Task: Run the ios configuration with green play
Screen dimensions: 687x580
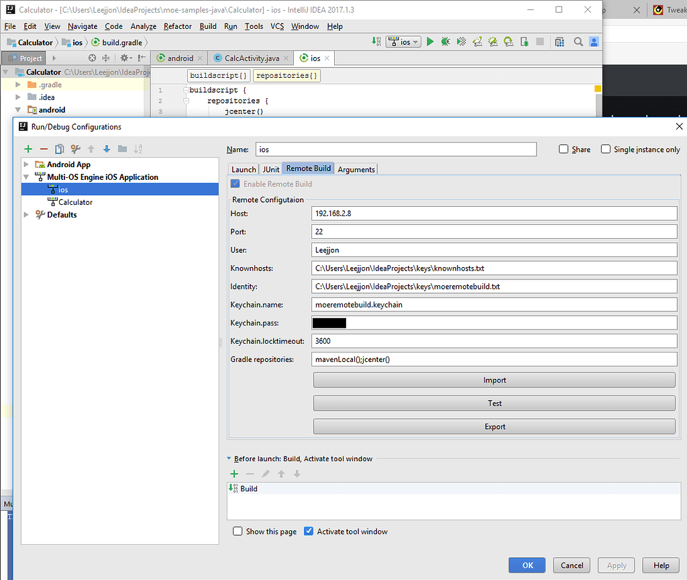Action: (x=430, y=42)
